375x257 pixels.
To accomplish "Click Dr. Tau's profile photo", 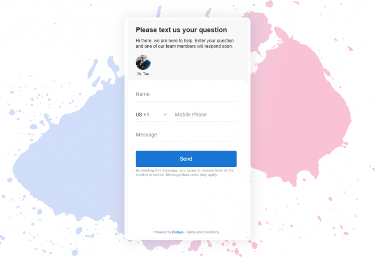I will [x=143, y=62].
